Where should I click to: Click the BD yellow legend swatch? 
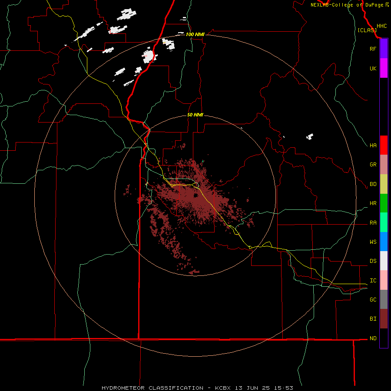(x=384, y=184)
